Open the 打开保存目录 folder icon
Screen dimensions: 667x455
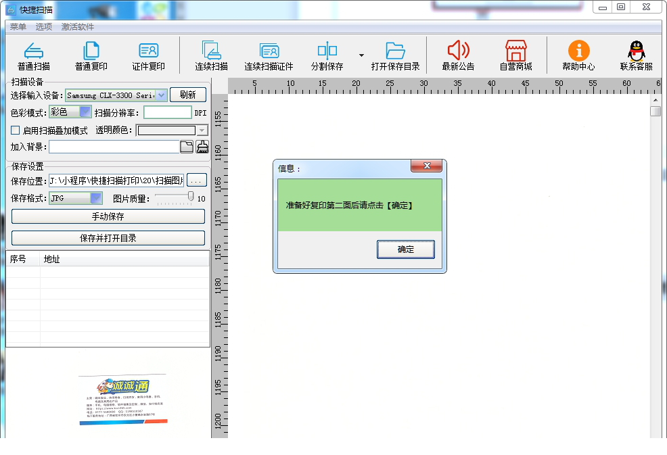point(395,55)
